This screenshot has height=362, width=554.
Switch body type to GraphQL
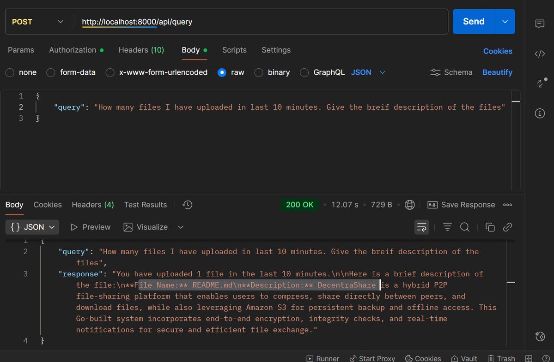point(322,72)
